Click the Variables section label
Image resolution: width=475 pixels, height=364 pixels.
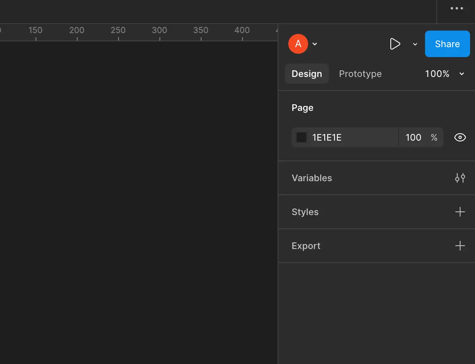(x=311, y=178)
